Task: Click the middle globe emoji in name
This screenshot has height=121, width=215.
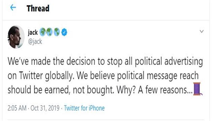Action: [49, 32]
